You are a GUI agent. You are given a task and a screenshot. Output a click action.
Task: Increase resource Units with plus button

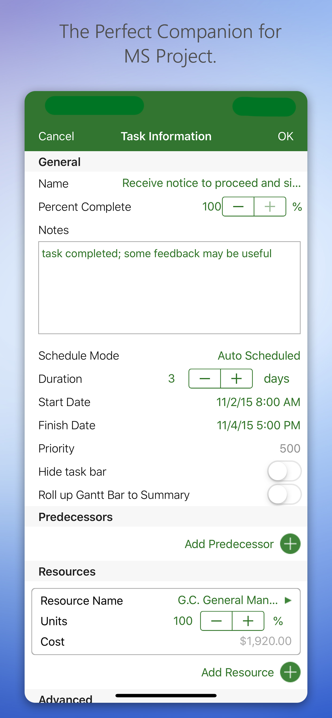tap(248, 621)
